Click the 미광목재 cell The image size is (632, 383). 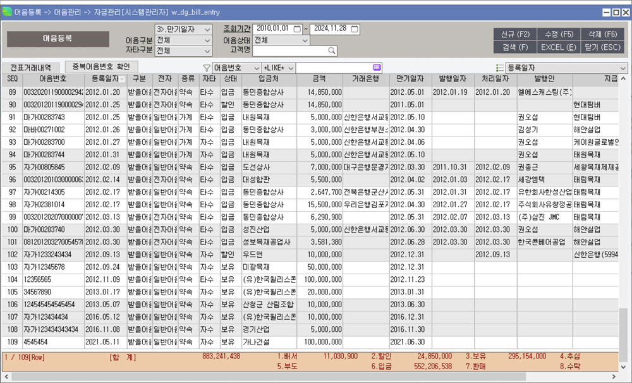[269, 267]
